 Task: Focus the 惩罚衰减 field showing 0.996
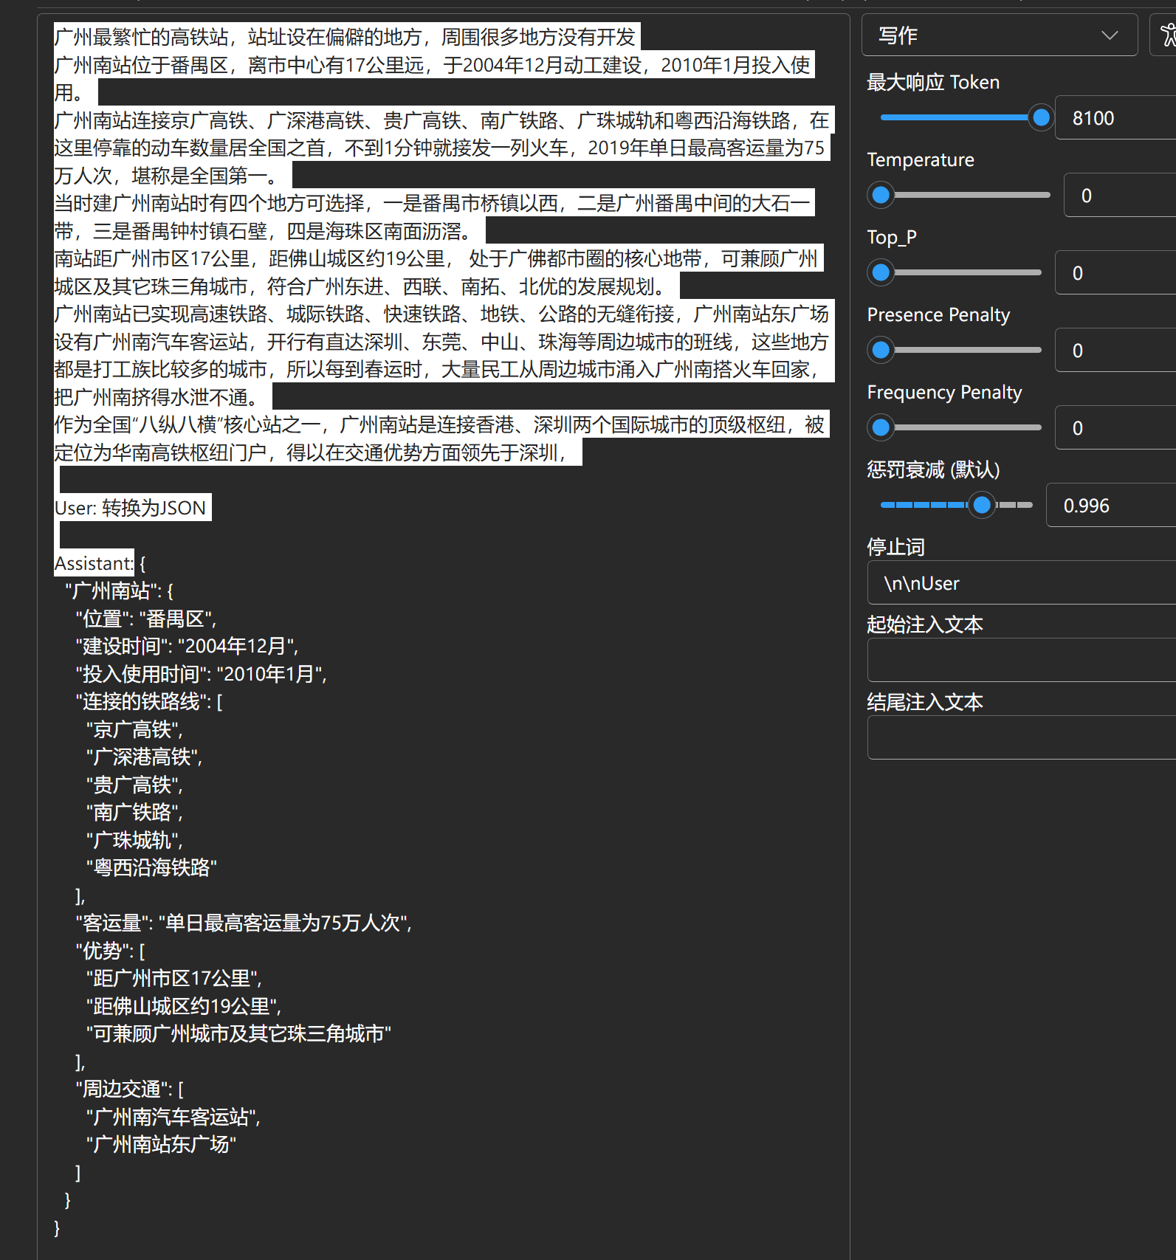click(1110, 506)
